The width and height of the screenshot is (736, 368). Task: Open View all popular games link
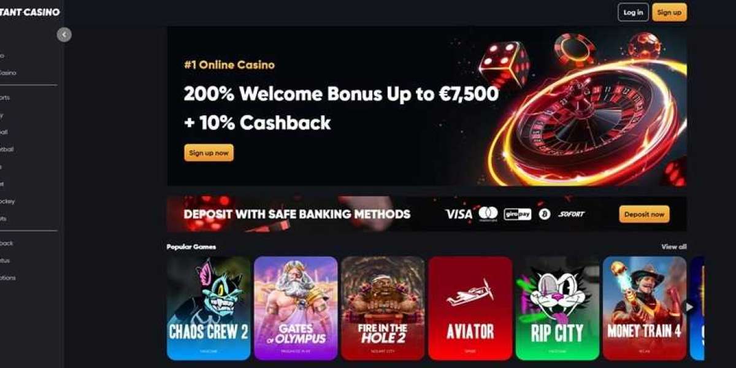674,247
